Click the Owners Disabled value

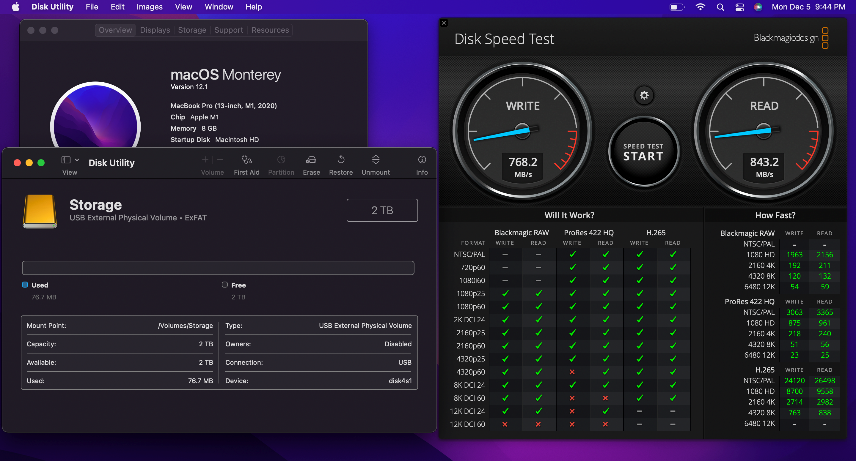(398, 344)
